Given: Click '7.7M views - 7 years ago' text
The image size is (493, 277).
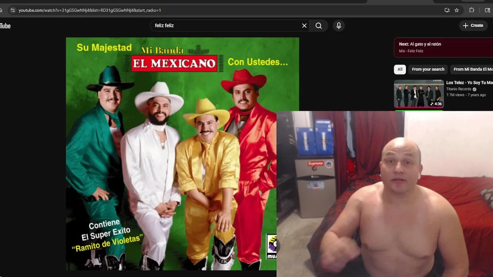Looking at the screenshot, I should point(466,95).
